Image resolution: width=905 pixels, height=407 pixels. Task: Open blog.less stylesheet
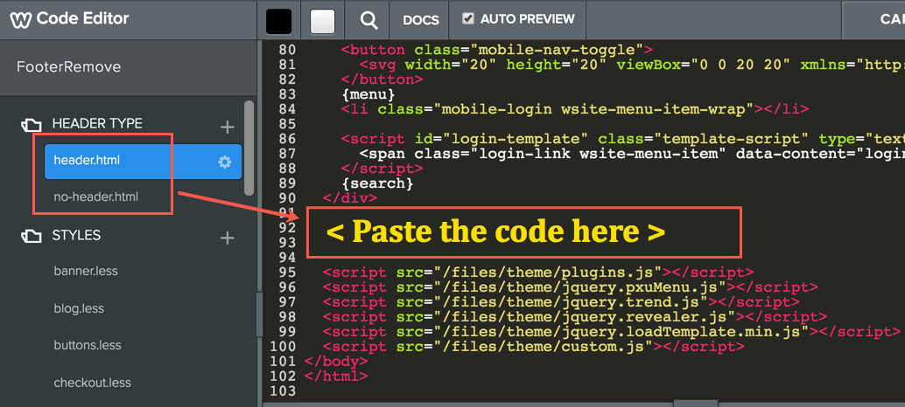pos(79,308)
